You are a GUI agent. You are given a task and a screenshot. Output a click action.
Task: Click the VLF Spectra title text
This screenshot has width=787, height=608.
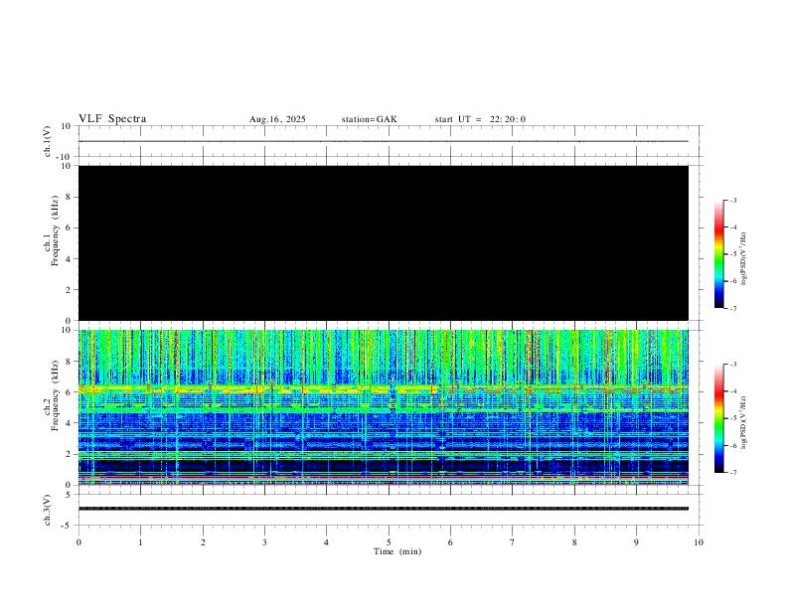[x=112, y=119]
